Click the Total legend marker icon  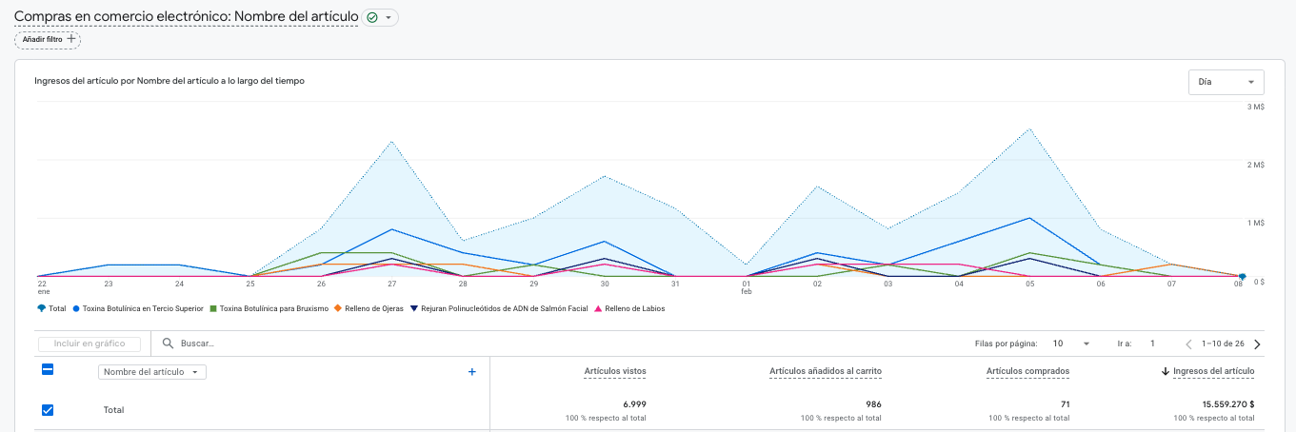click(x=41, y=308)
